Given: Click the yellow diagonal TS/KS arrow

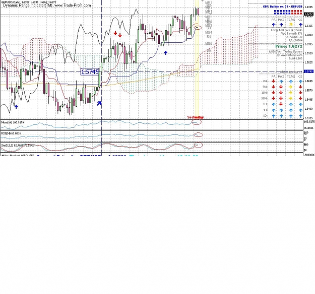Looking at the screenshot, I should click(291, 25).
